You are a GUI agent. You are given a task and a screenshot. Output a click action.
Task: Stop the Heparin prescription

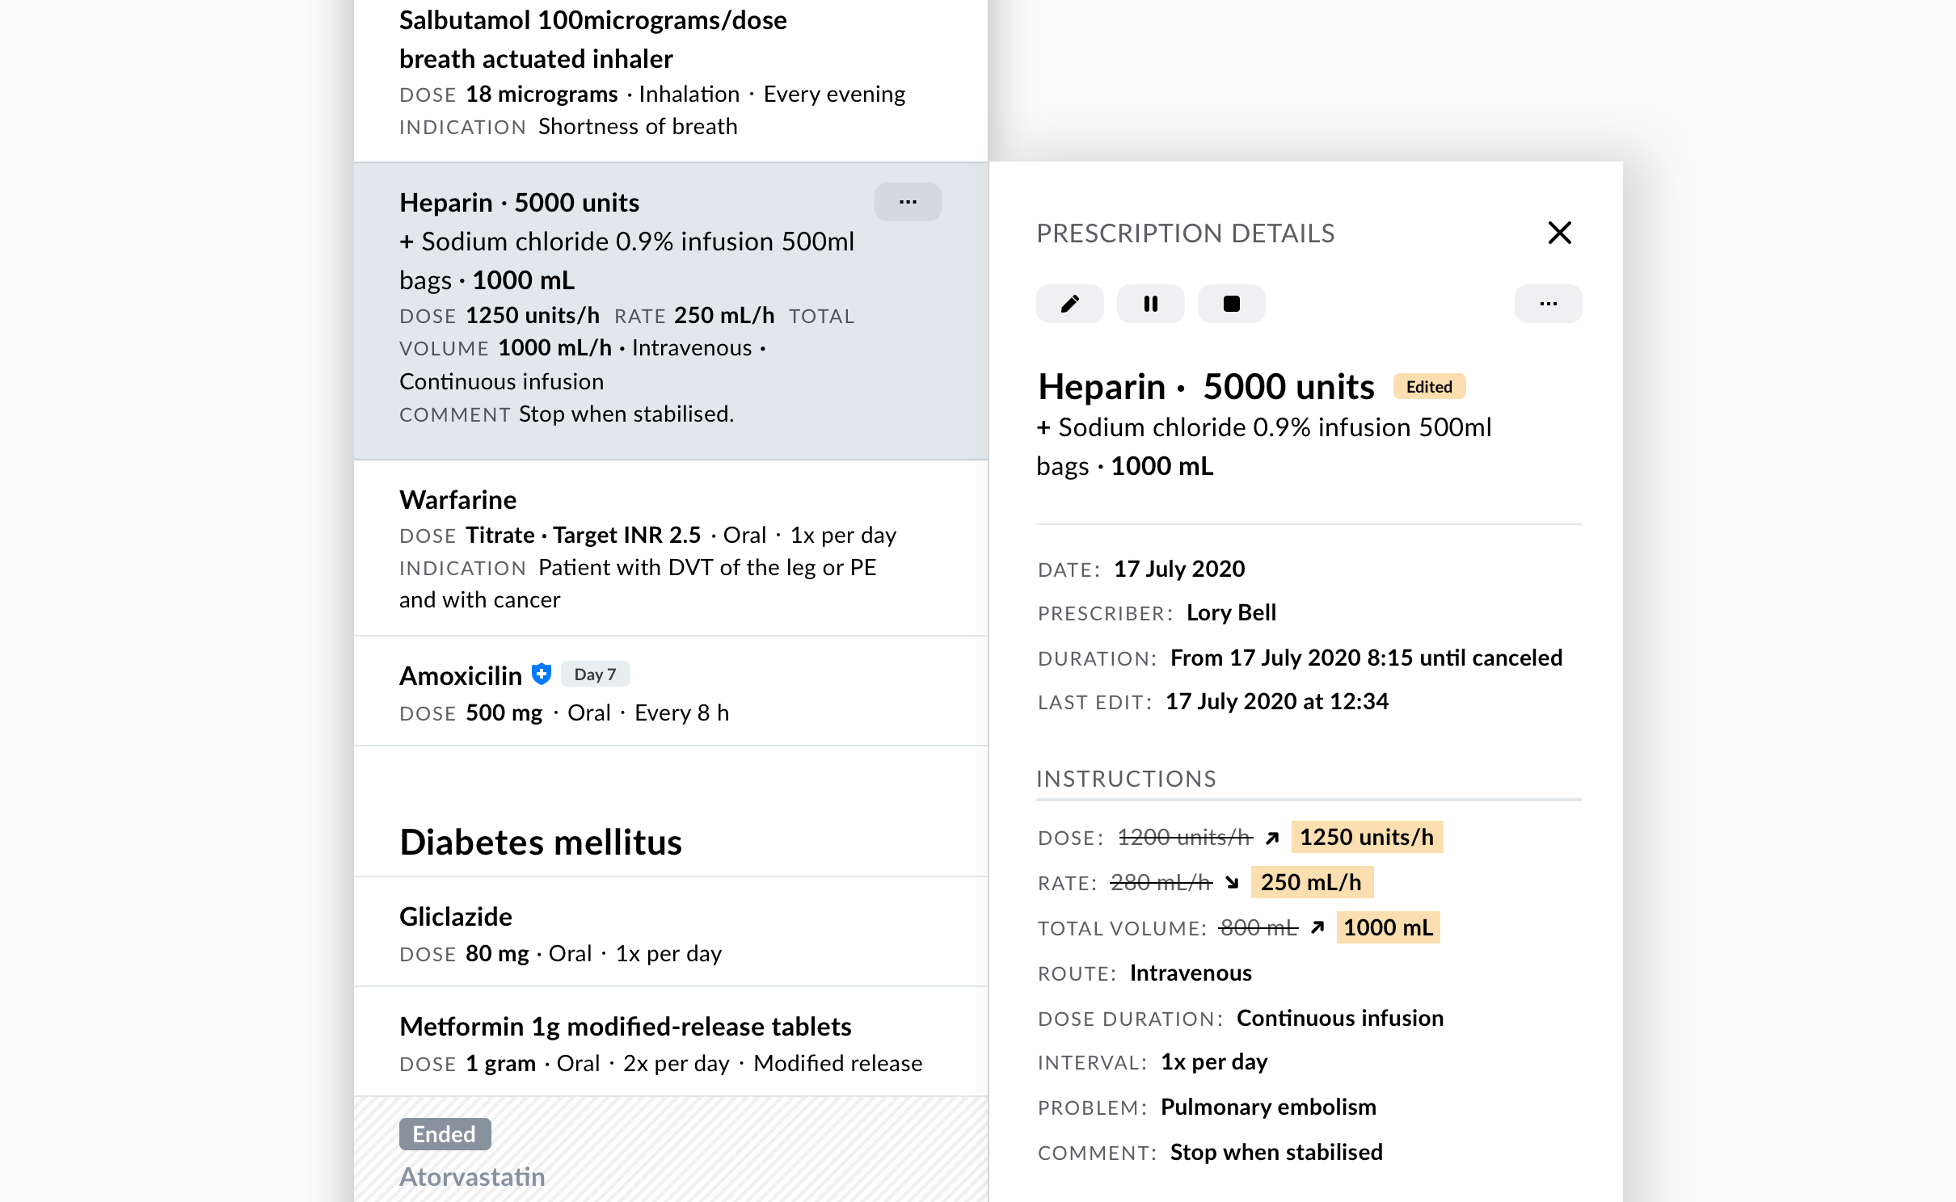pos(1231,304)
